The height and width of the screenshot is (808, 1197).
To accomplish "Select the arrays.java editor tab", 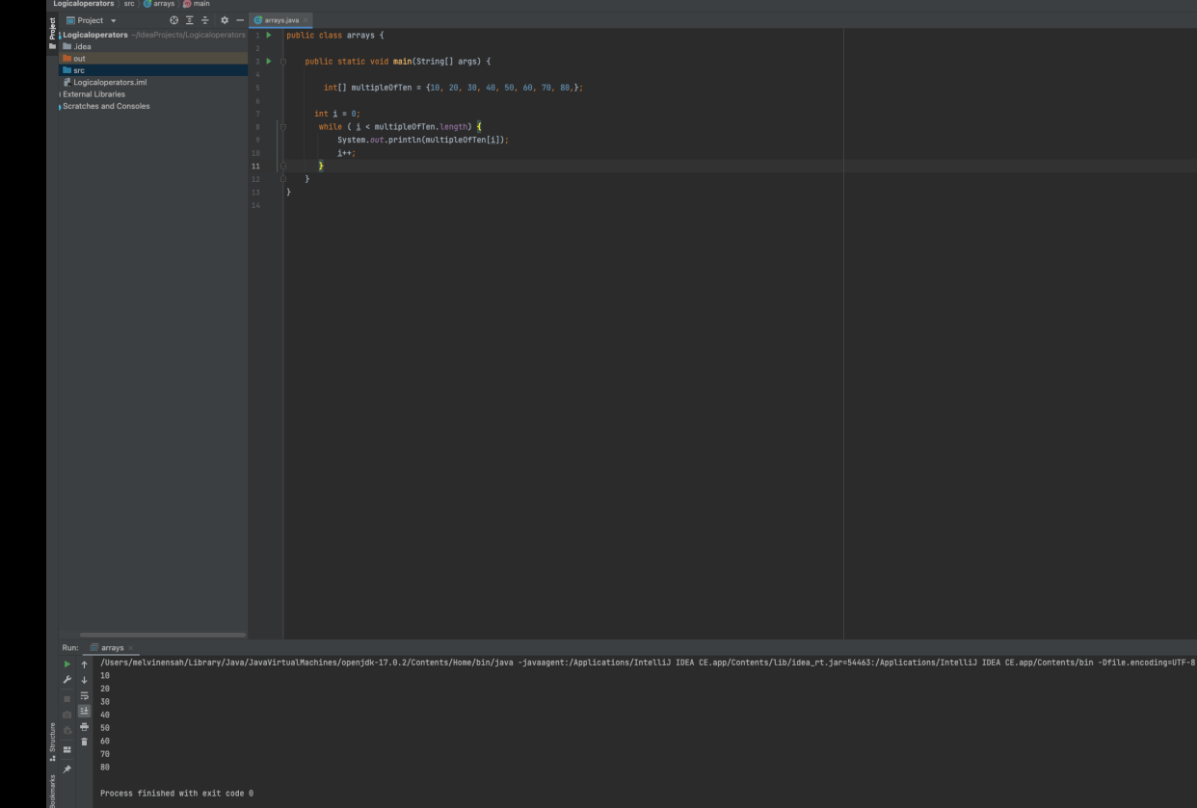I will 279,20.
